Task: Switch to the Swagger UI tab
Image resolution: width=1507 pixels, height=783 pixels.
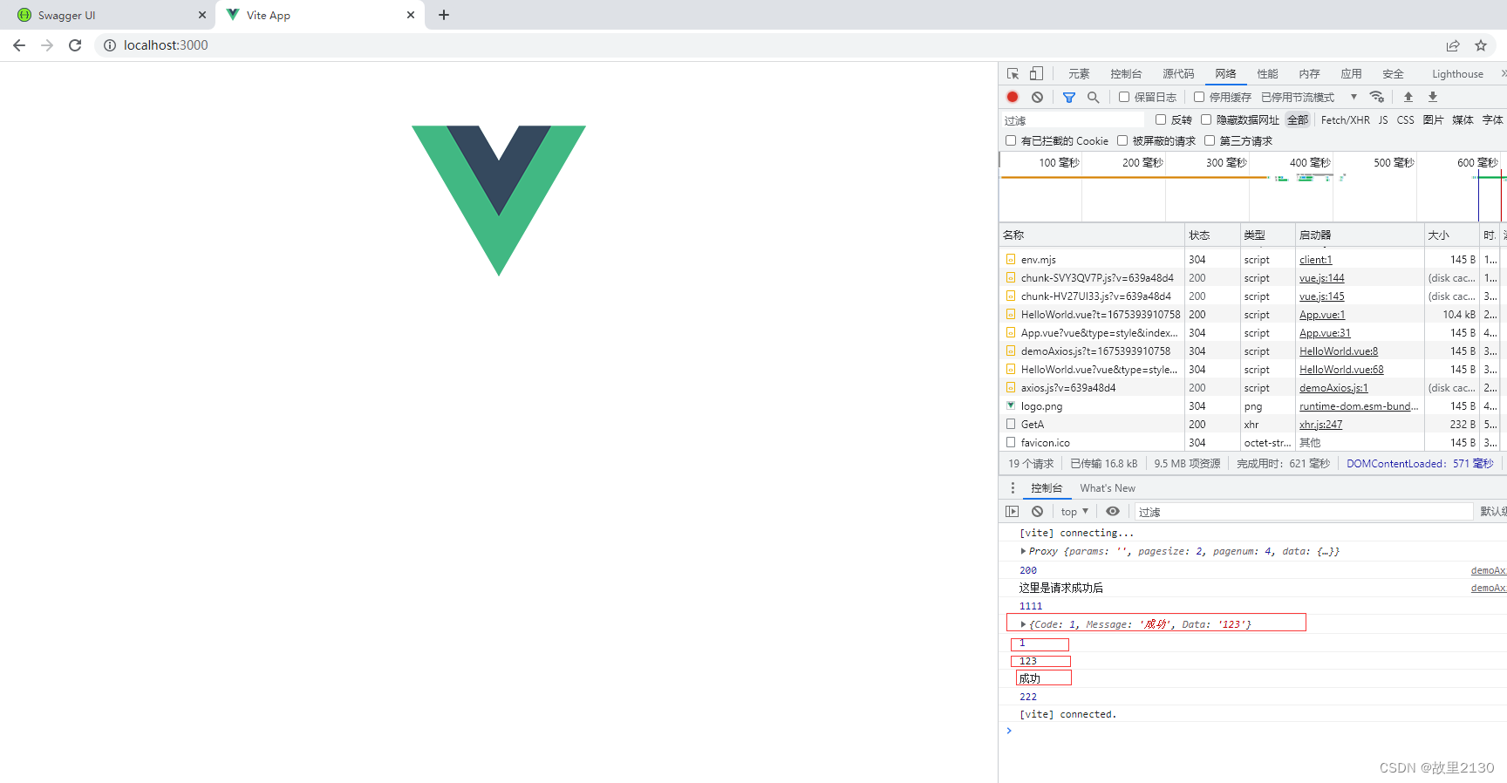Action: pyautogui.click(x=110, y=15)
